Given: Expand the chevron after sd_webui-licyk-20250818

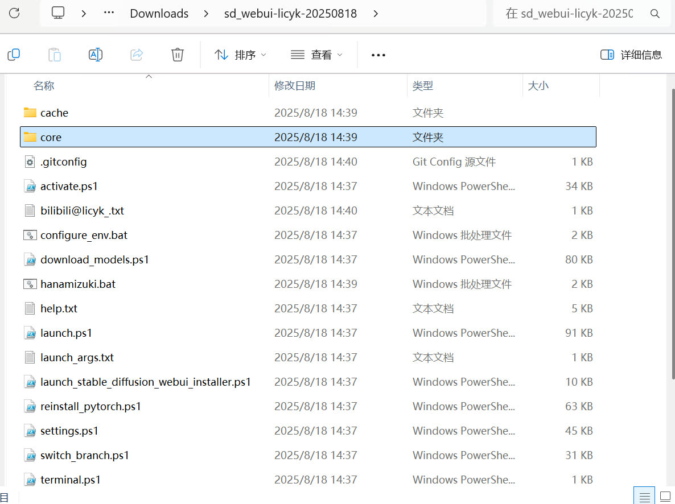Looking at the screenshot, I should (376, 14).
